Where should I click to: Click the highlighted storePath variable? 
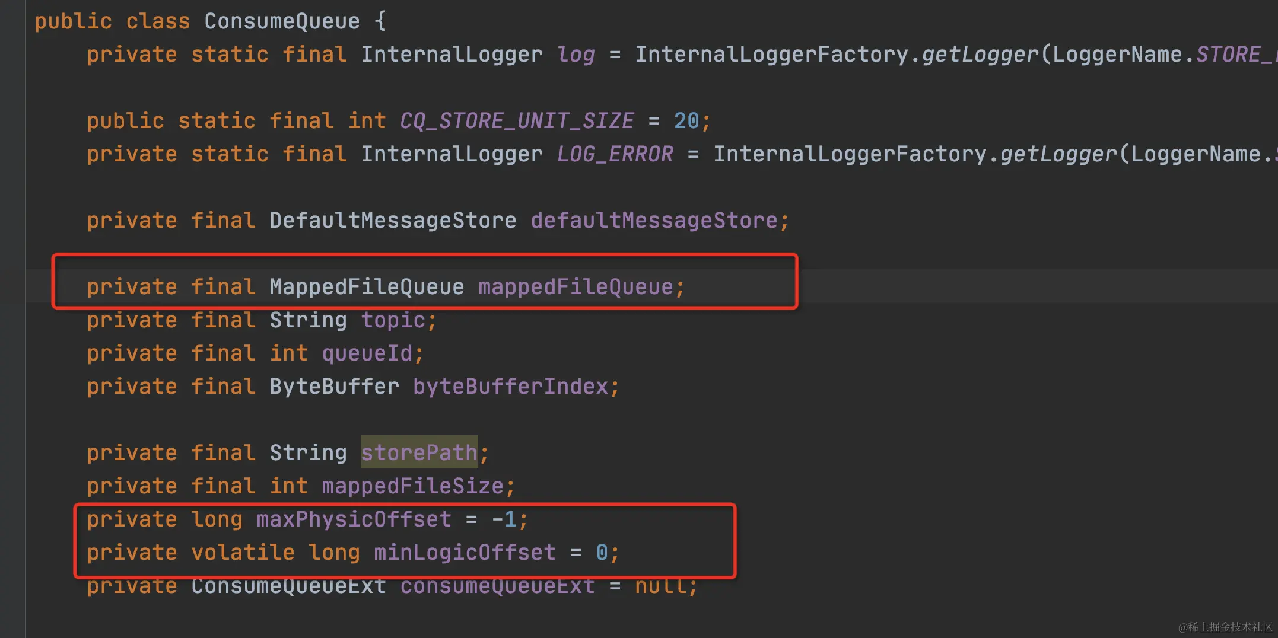click(419, 453)
